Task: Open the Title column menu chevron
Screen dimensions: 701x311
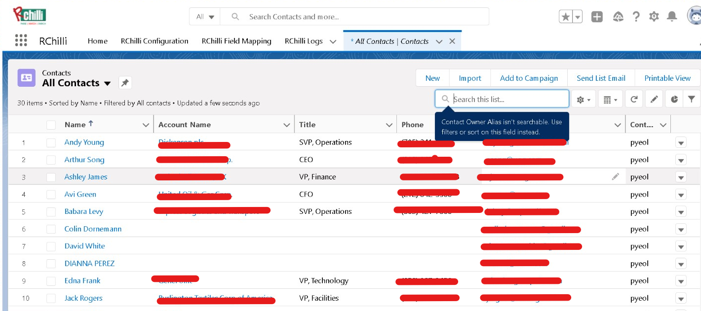Action: [x=389, y=125]
